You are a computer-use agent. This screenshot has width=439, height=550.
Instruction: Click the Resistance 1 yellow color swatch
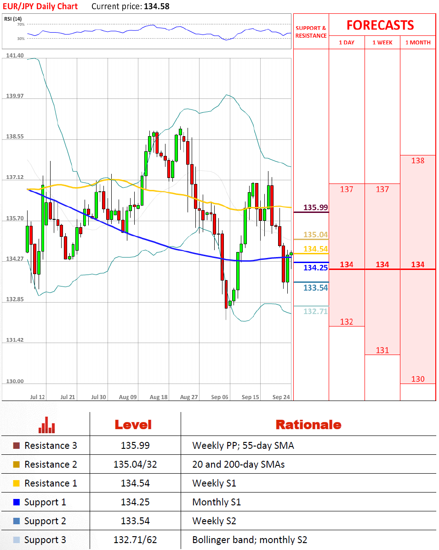[17, 483]
